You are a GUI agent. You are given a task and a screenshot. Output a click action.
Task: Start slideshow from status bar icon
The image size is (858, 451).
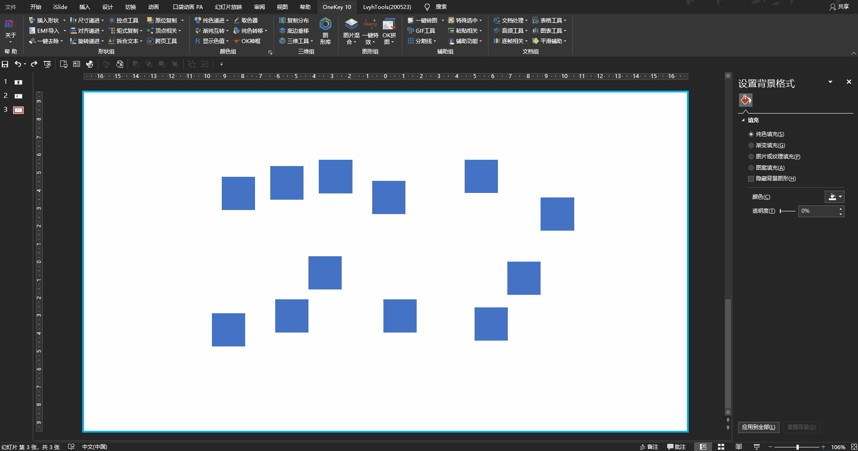(x=757, y=447)
